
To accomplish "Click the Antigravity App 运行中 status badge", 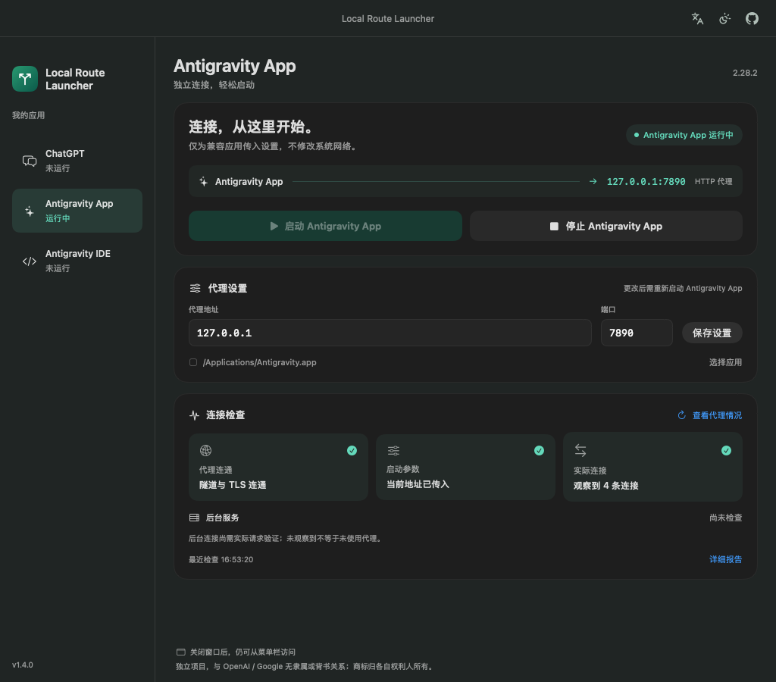I will (x=684, y=135).
